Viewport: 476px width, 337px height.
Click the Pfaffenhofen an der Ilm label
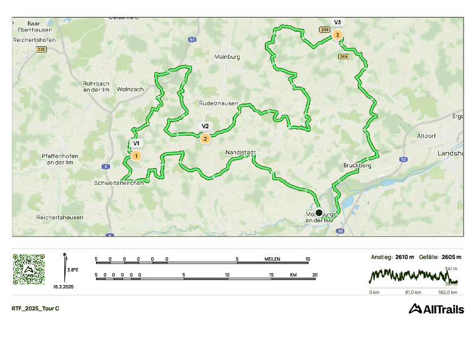[x=60, y=159]
